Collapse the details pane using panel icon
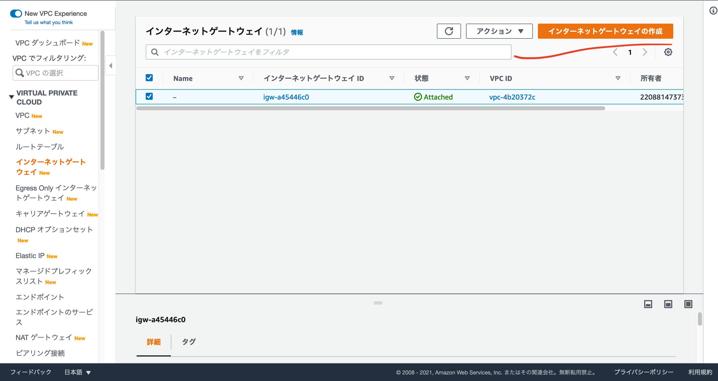The height and width of the screenshot is (381, 718). (648, 304)
